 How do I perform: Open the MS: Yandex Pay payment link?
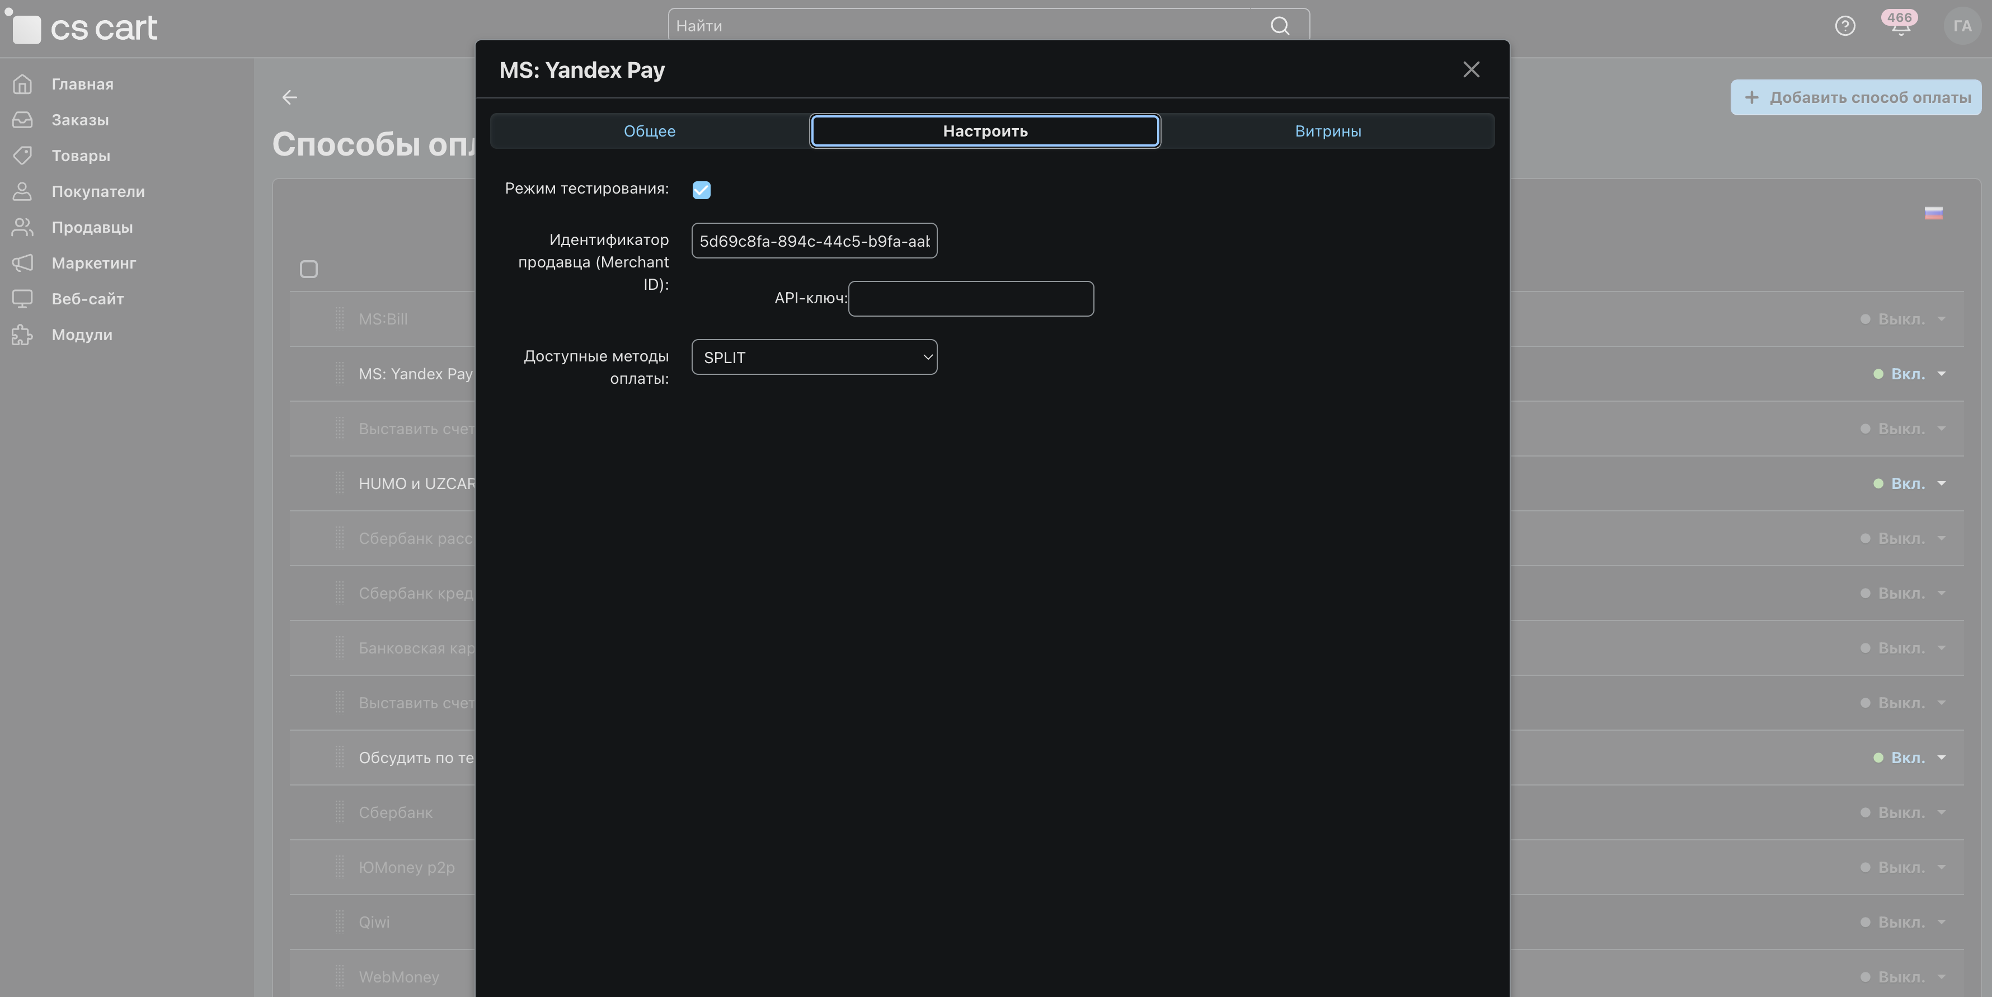click(415, 374)
